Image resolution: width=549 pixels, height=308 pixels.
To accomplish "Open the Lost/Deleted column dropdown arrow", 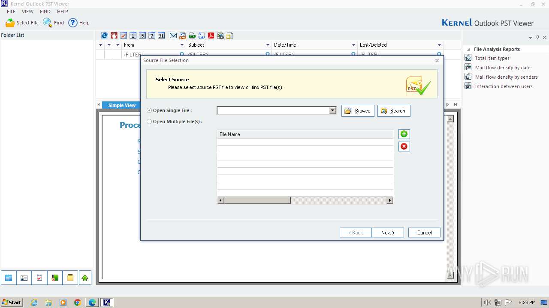I will coord(439,45).
